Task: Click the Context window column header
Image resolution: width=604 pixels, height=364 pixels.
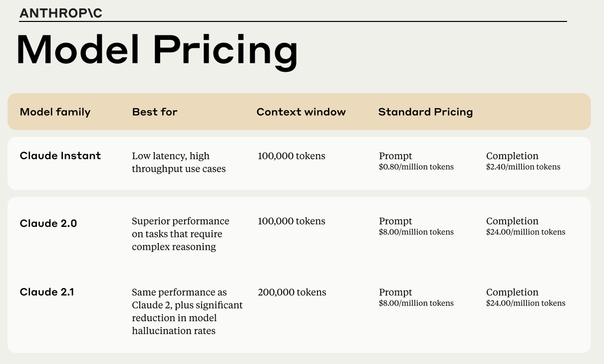Action: (x=301, y=112)
